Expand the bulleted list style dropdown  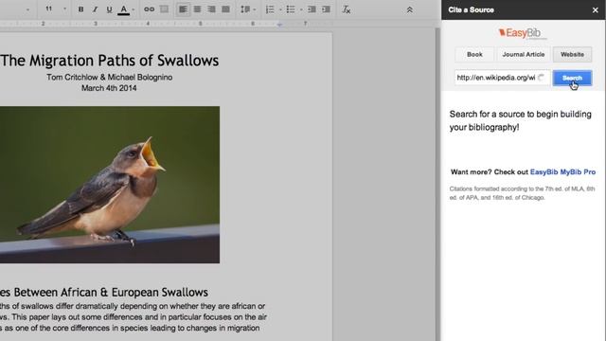coord(301,9)
